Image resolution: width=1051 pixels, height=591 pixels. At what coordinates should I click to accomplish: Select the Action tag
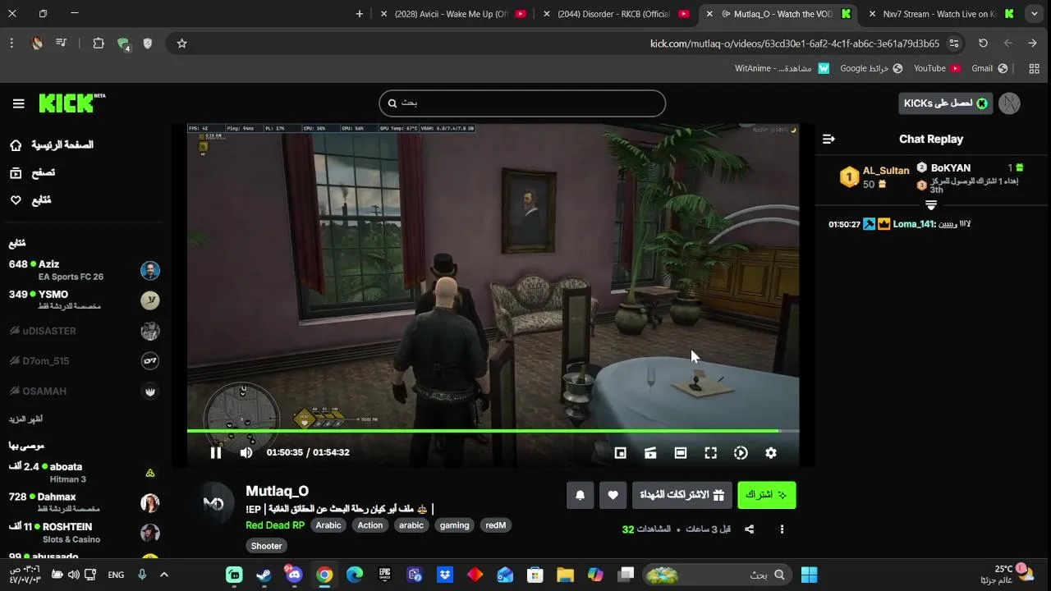(x=370, y=525)
